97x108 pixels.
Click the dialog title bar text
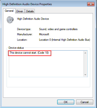pyautogui.click(x=27, y=4)
